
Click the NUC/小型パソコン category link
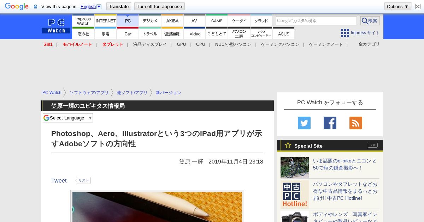tap(233, 44)
